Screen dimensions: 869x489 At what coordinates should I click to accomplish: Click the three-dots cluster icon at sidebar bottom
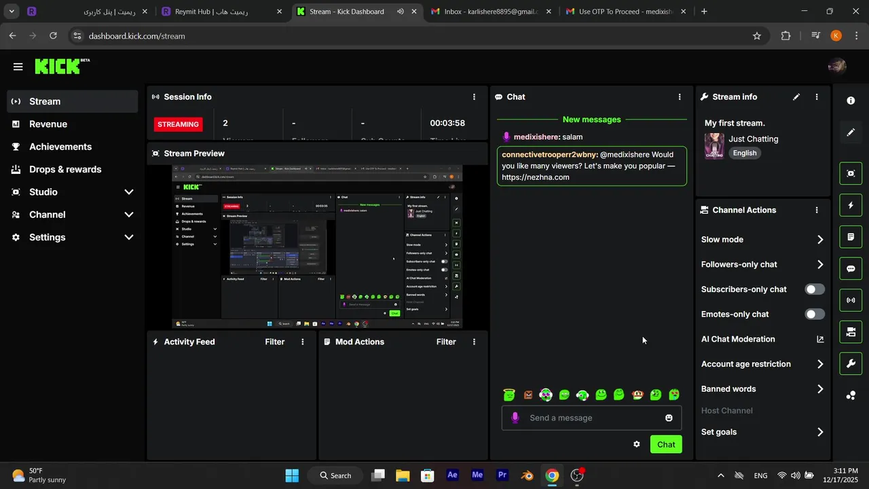(851, 395)
